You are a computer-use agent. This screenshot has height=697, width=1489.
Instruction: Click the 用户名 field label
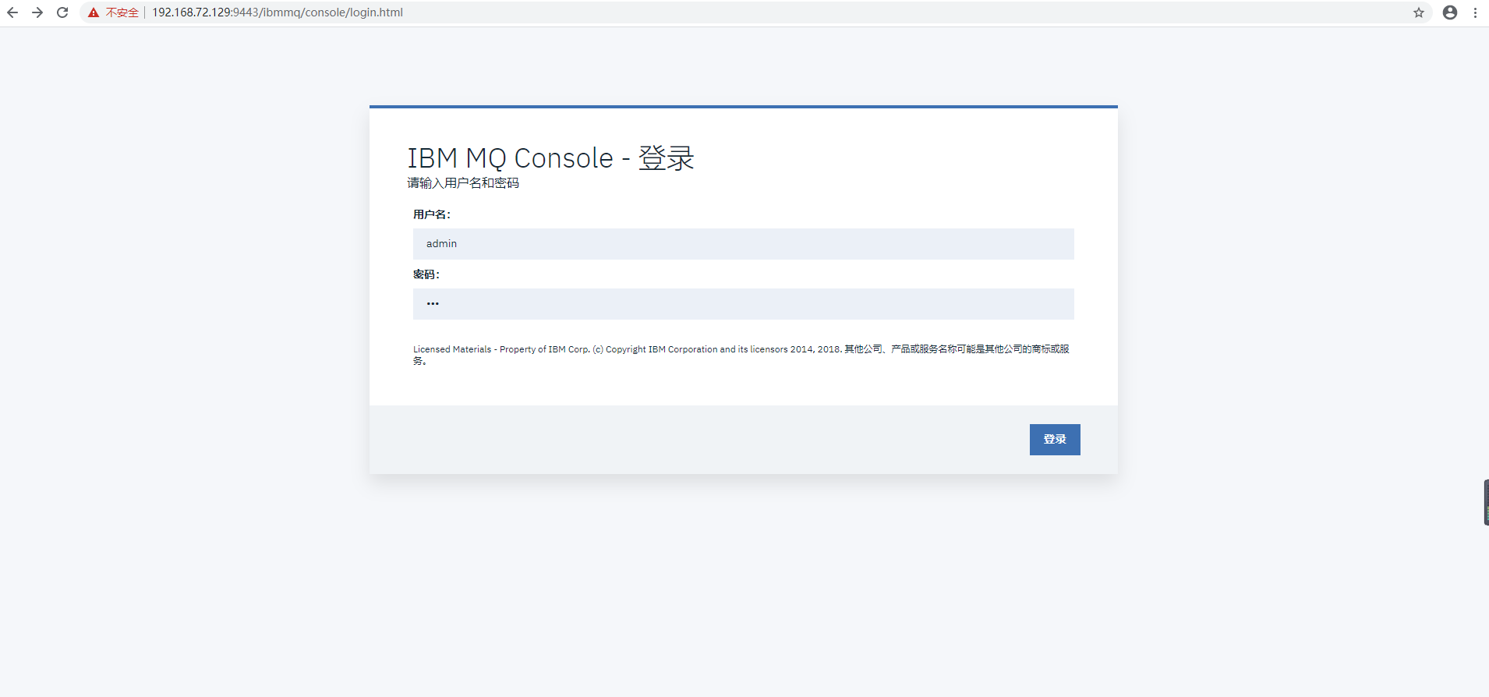pos(431,214)
